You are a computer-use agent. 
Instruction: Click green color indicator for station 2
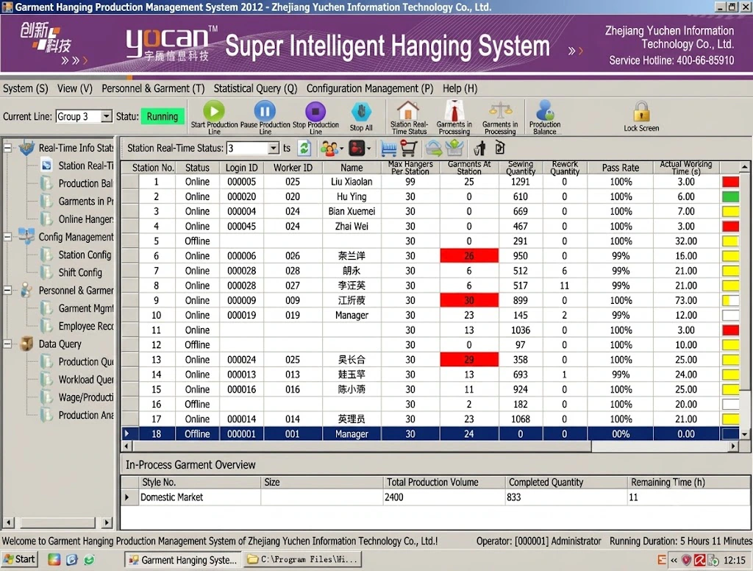click(x=730, y=196)
